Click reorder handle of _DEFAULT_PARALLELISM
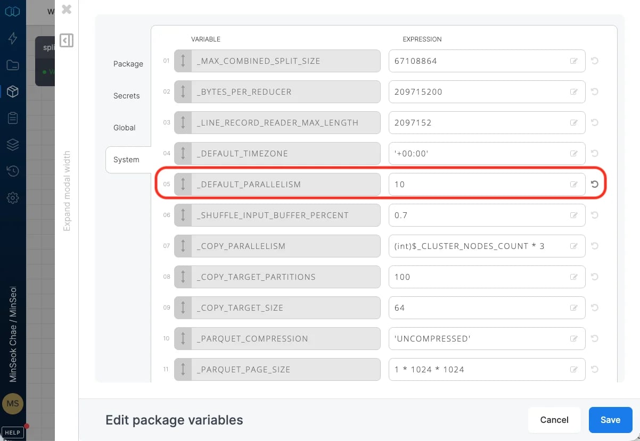 pos(183,184)
